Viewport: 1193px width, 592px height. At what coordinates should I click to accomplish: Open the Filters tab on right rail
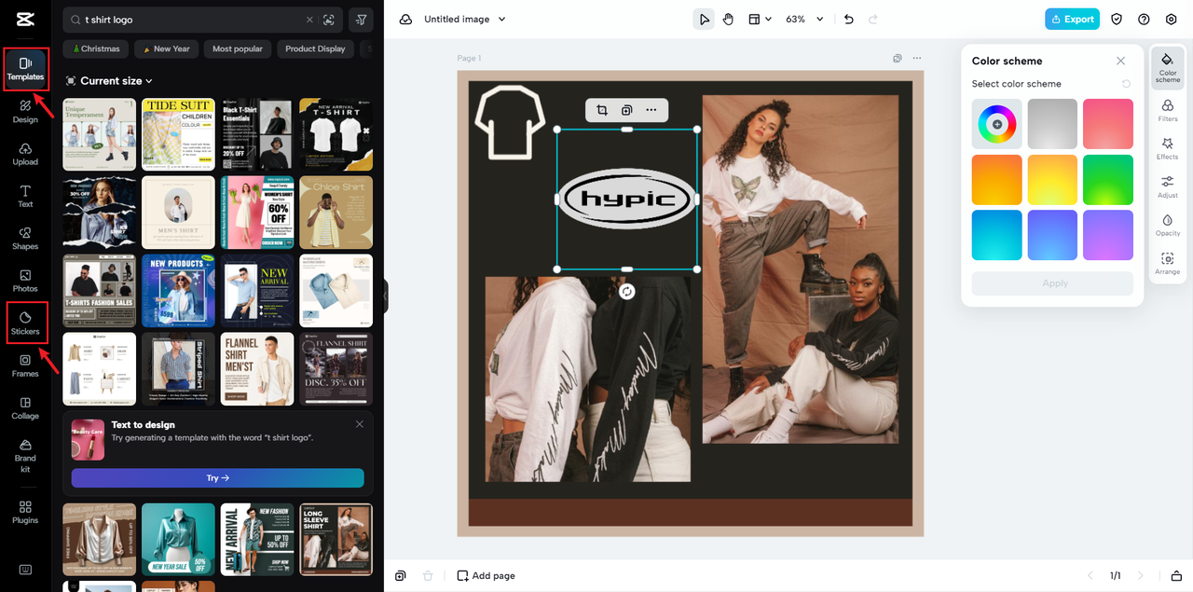click(1168, 111)
